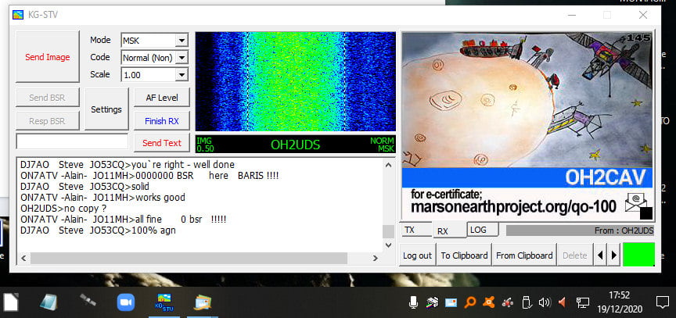Select the KG-STV taskbar icon

point(164,302)
